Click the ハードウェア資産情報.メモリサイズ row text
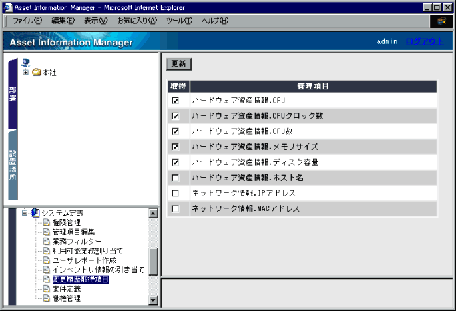Image resolution: width=456 pixels, height=311 pixels. [255, 147]
